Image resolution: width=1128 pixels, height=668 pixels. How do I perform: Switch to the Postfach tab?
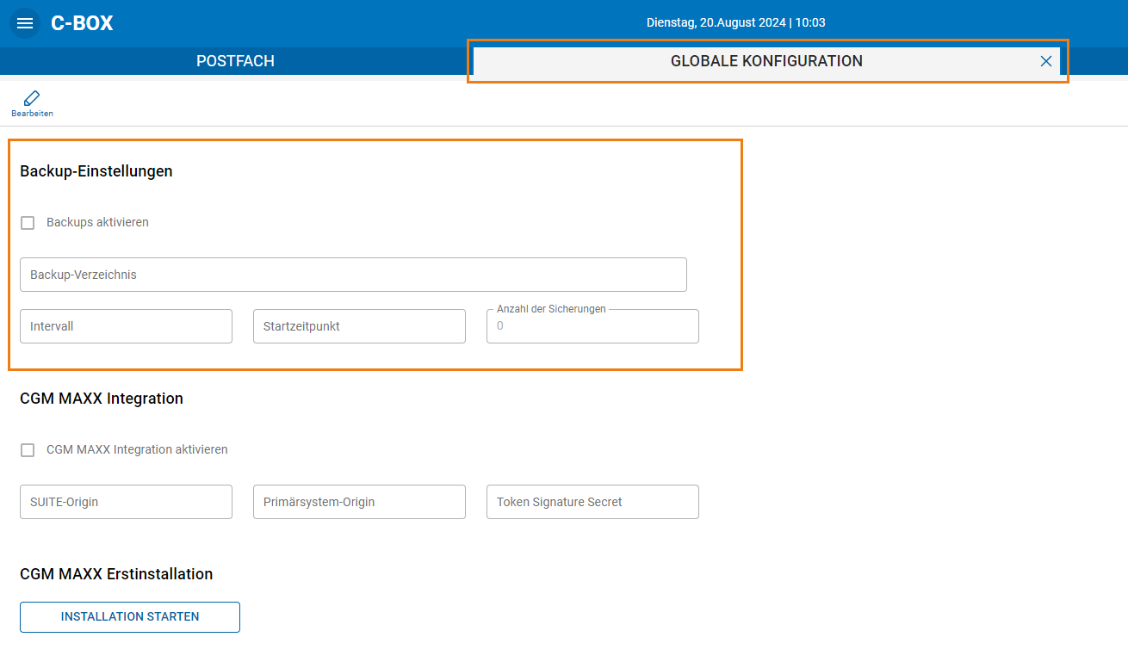tap(235, 61)
